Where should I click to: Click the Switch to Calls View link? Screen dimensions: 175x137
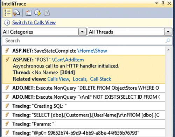[34, 23]
